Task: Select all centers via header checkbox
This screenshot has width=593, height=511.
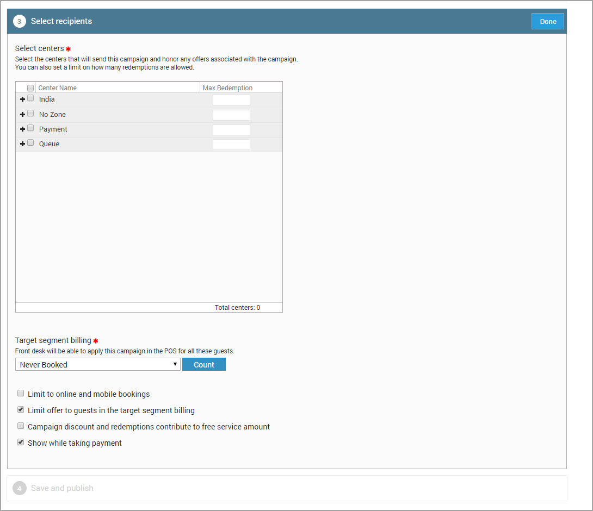Action: click(x=30, y=88)
